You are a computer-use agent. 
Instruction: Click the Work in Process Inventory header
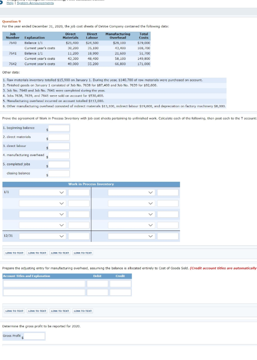coord(91,184)
